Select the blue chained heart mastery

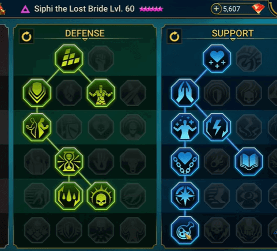click(185, 162)
